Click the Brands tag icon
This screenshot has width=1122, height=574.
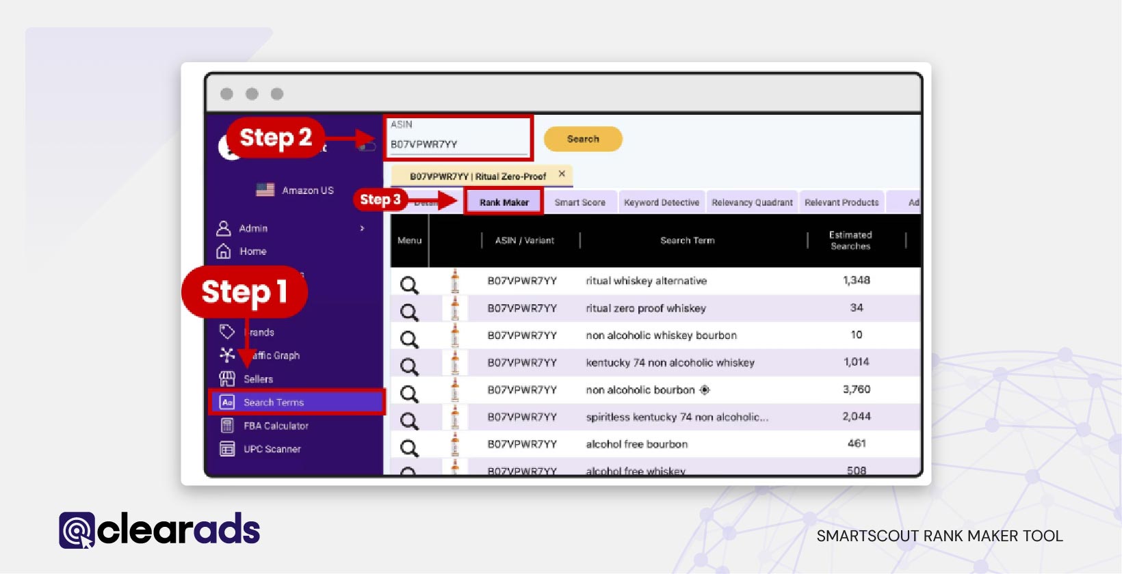pyautogui.click(x=227, y=332)
